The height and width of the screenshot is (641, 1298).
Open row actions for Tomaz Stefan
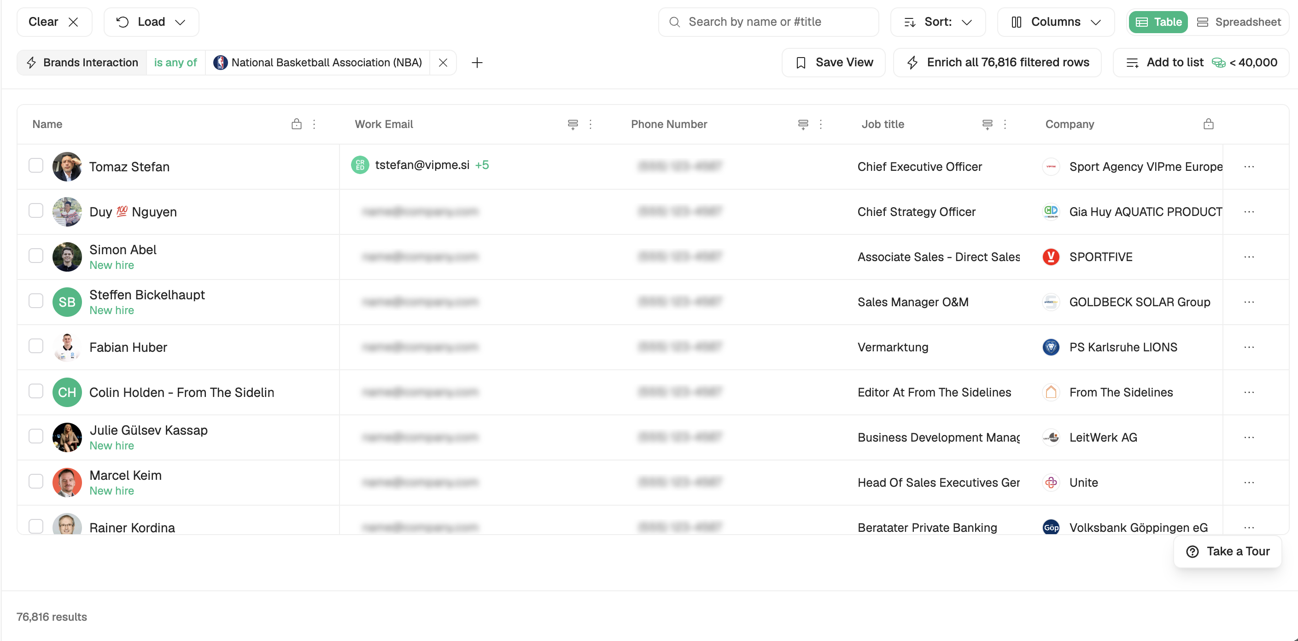coord(1249,167)
